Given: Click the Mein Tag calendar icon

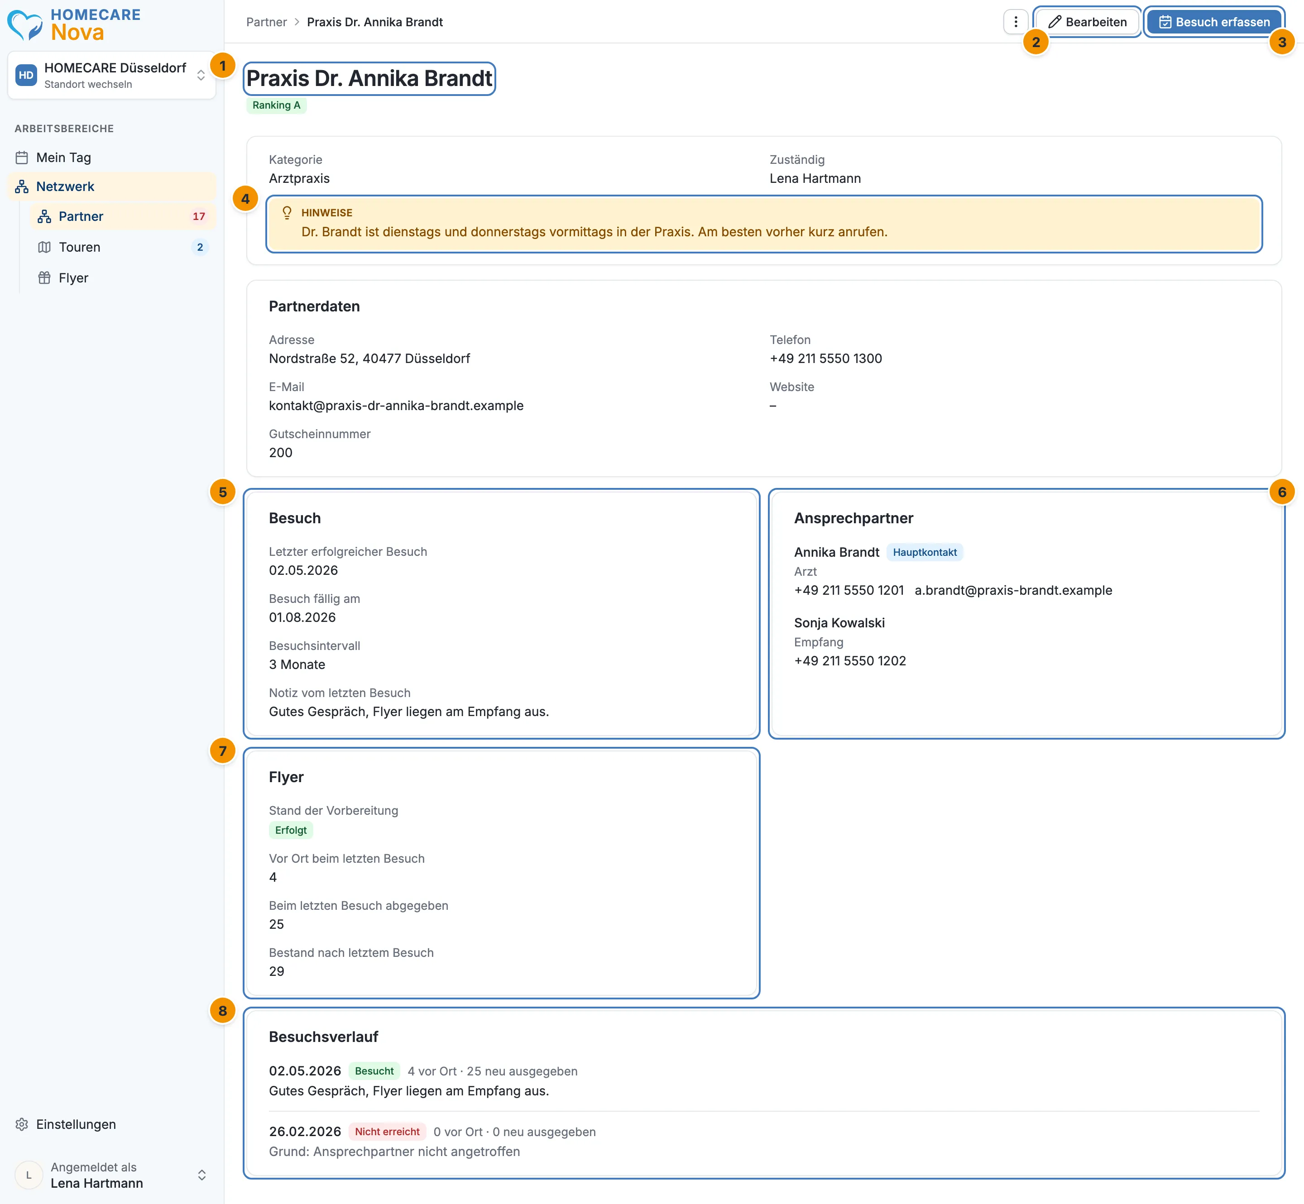Looking at the screenshot, I should tap(22, 158).
